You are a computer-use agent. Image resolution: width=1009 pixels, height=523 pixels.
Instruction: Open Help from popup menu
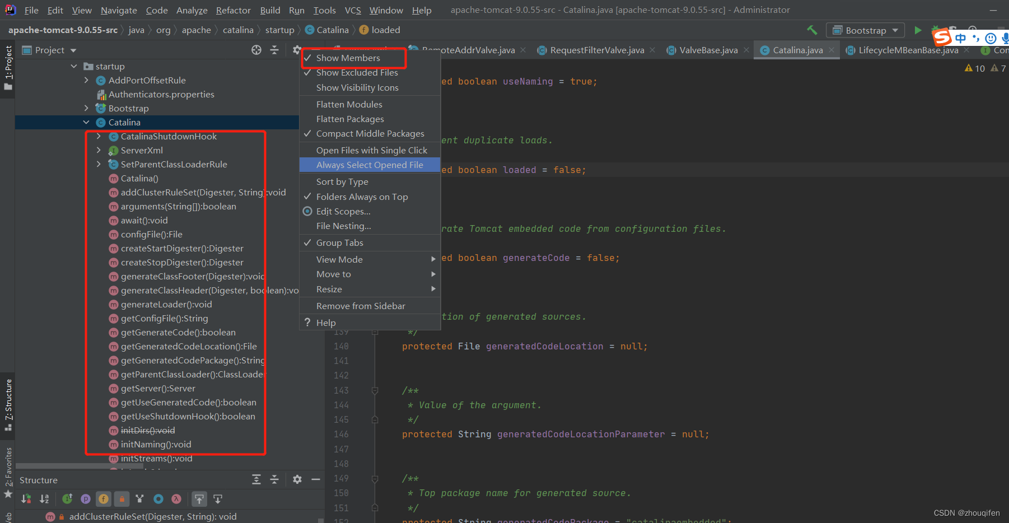point(370,323)
